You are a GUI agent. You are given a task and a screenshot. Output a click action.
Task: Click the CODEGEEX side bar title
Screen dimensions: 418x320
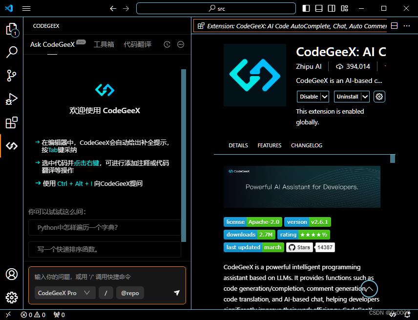[x=46, y=26]
